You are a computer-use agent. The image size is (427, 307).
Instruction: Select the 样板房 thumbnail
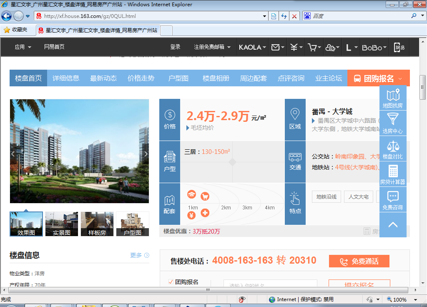click(97, 224)
